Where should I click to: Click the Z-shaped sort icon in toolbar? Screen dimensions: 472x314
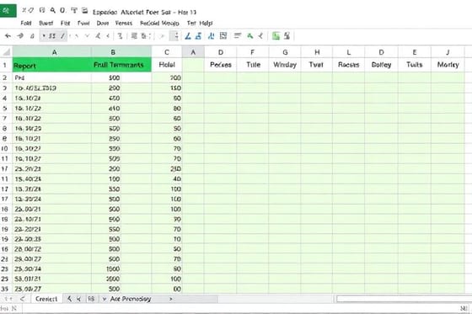click(120, 36)
